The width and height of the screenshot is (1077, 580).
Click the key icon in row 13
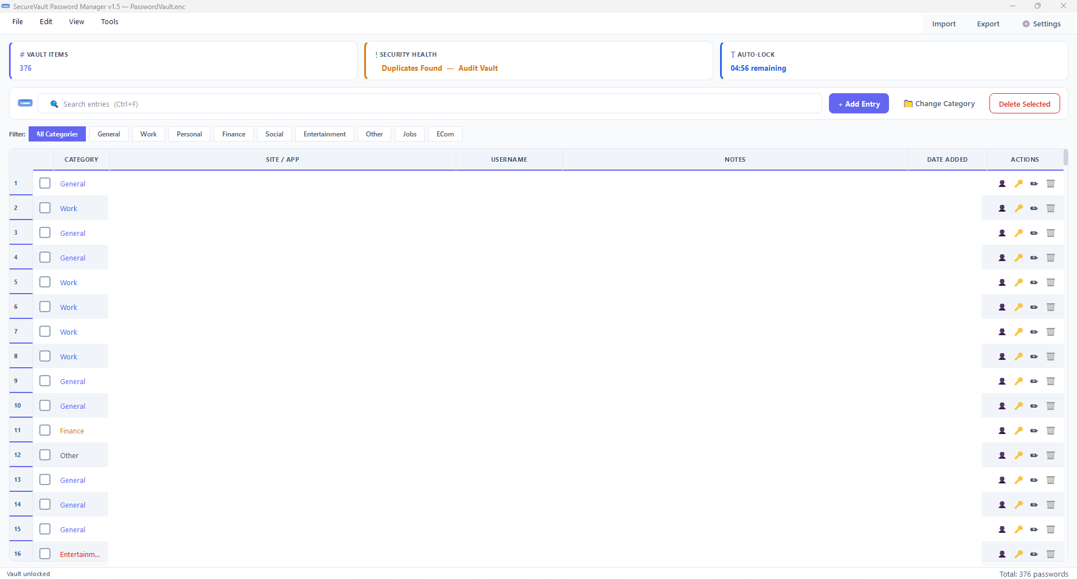pyautogui.click(x=1018, y=480)
